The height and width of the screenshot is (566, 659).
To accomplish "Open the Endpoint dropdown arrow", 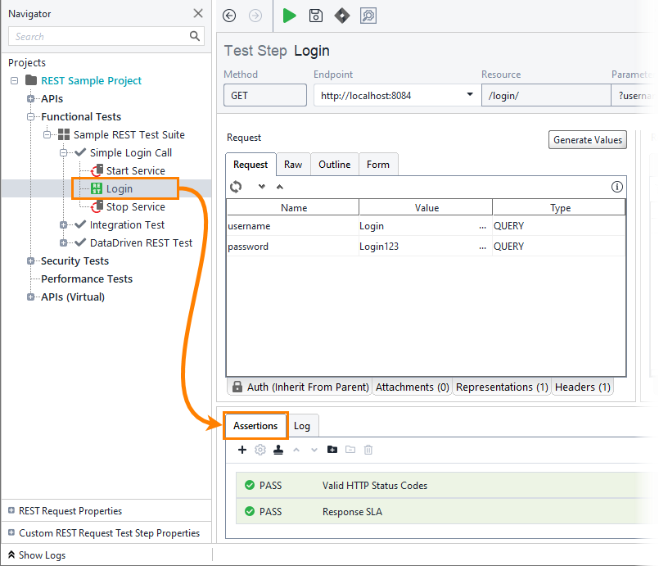I will click(469, 94).
